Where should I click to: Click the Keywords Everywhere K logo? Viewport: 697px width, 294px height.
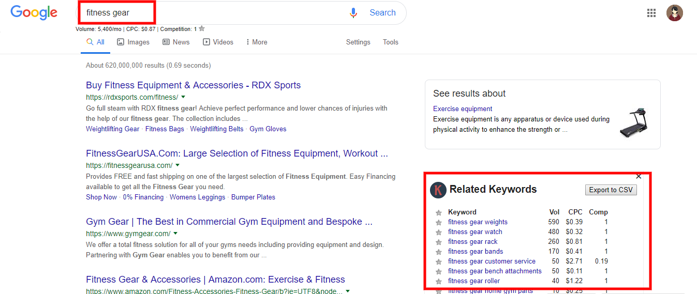(x=438, y=190)
